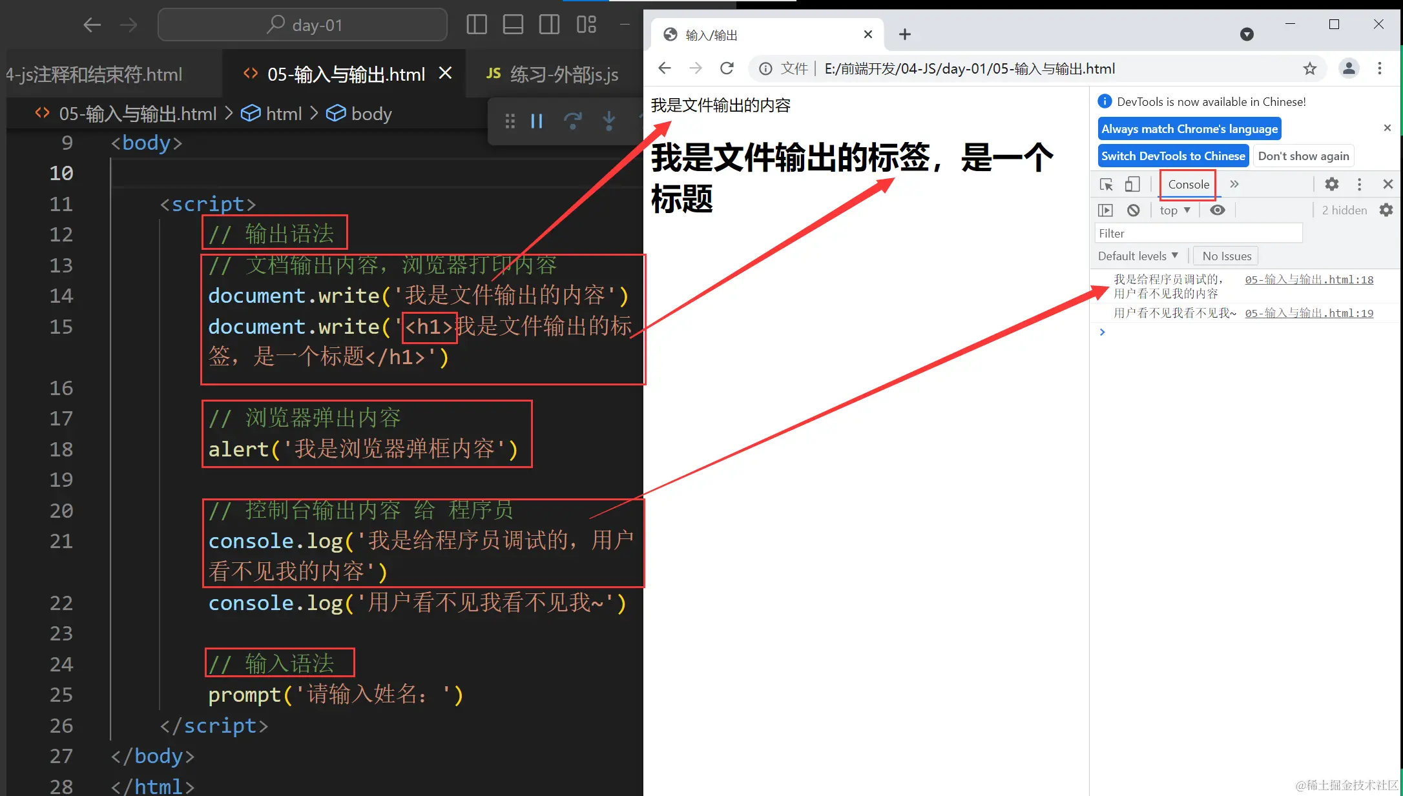Go back in Chrome
Viewport: 1403px width, 796px height.
pyautogui.click(x=665, y=68)
